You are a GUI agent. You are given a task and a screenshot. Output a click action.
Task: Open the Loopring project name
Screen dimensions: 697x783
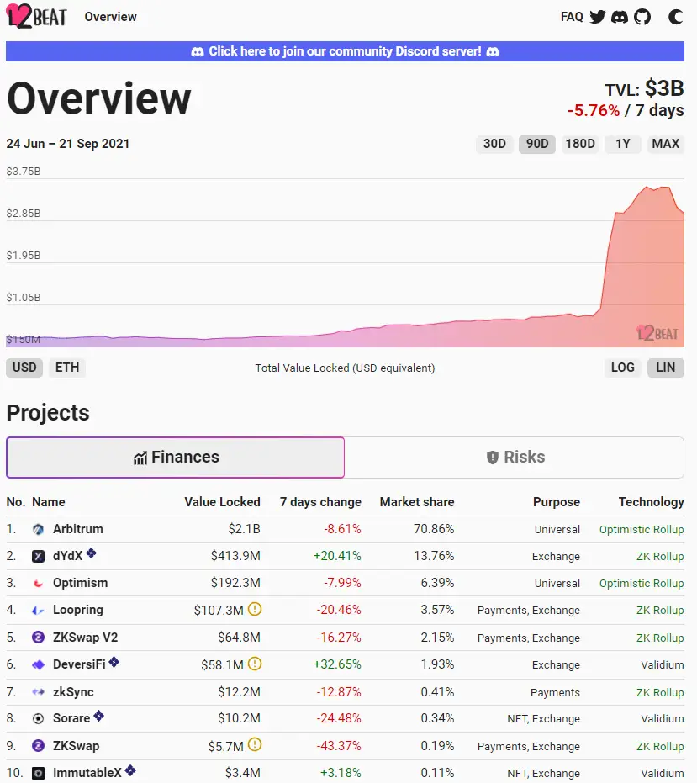click(78, 610)
